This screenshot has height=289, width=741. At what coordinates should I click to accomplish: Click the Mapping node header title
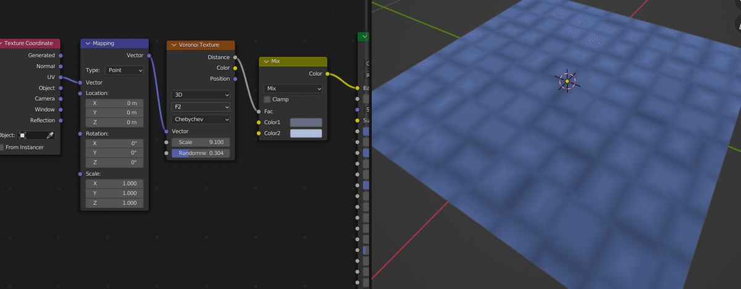(x=103, y=43)
